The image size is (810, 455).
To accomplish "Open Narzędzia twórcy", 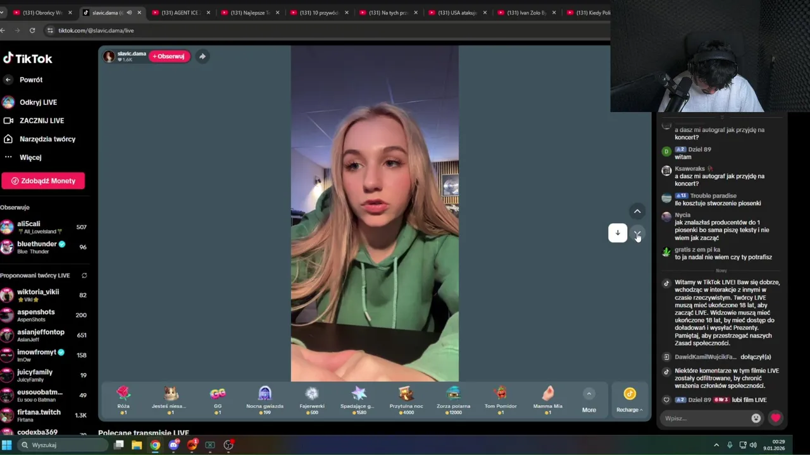I will click(x=39, y=139).
